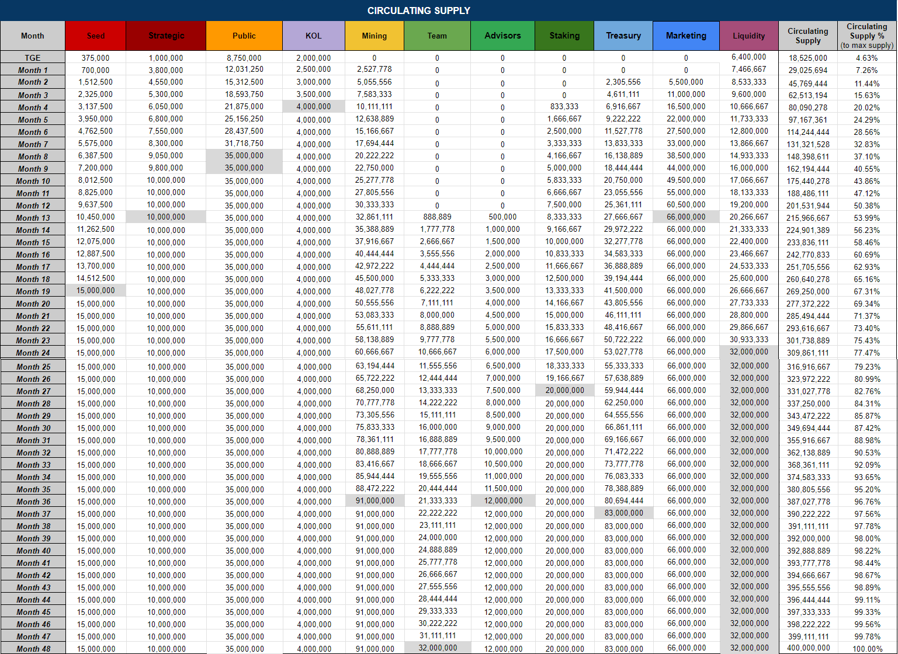Click highlighted Treasury 83,000,000 in Month 37
This screenshot has width=898, height=654.
pyautogui.click(x=623, y=513)
